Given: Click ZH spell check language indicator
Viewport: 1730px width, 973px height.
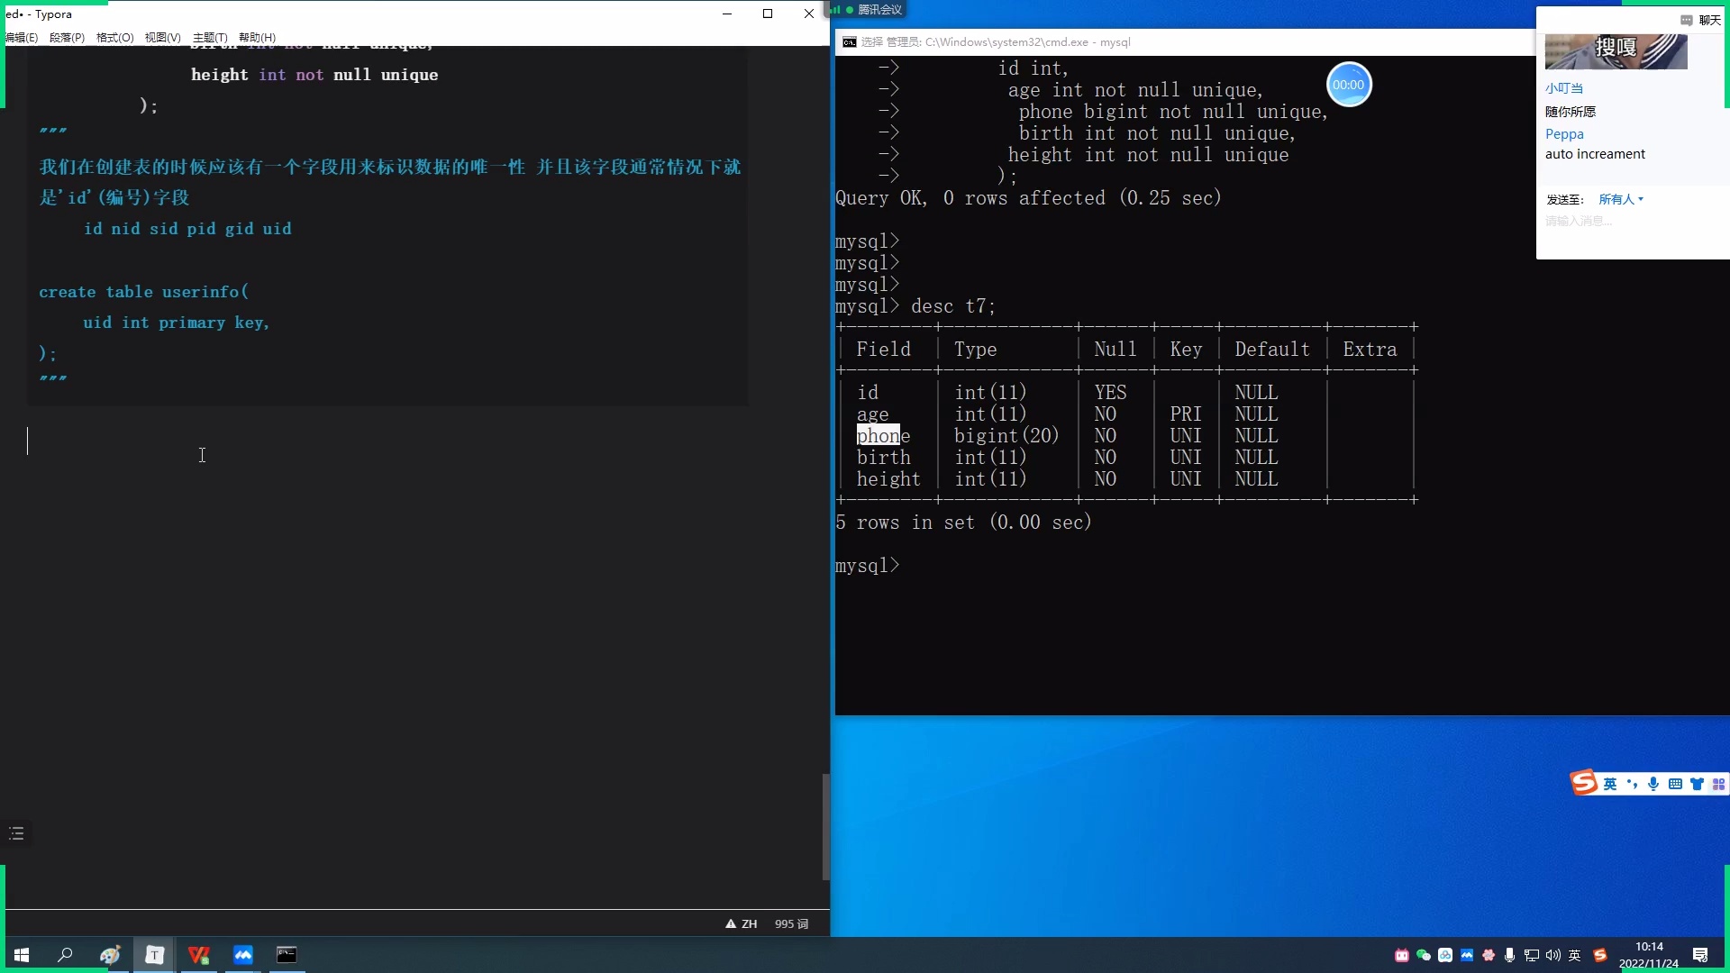Looking at the screenshot, I should tap(742, 923).
